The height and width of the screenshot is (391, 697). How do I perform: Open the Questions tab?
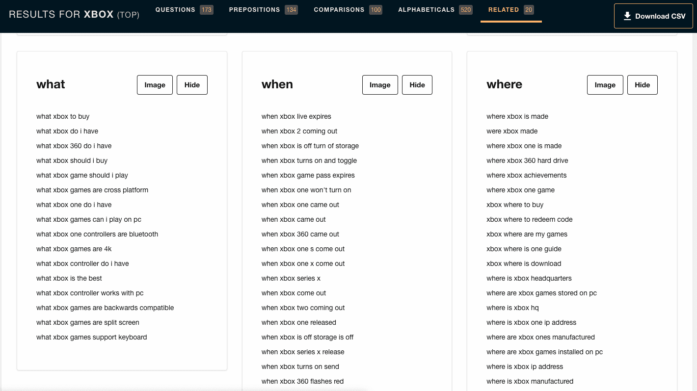coord(184,10)
